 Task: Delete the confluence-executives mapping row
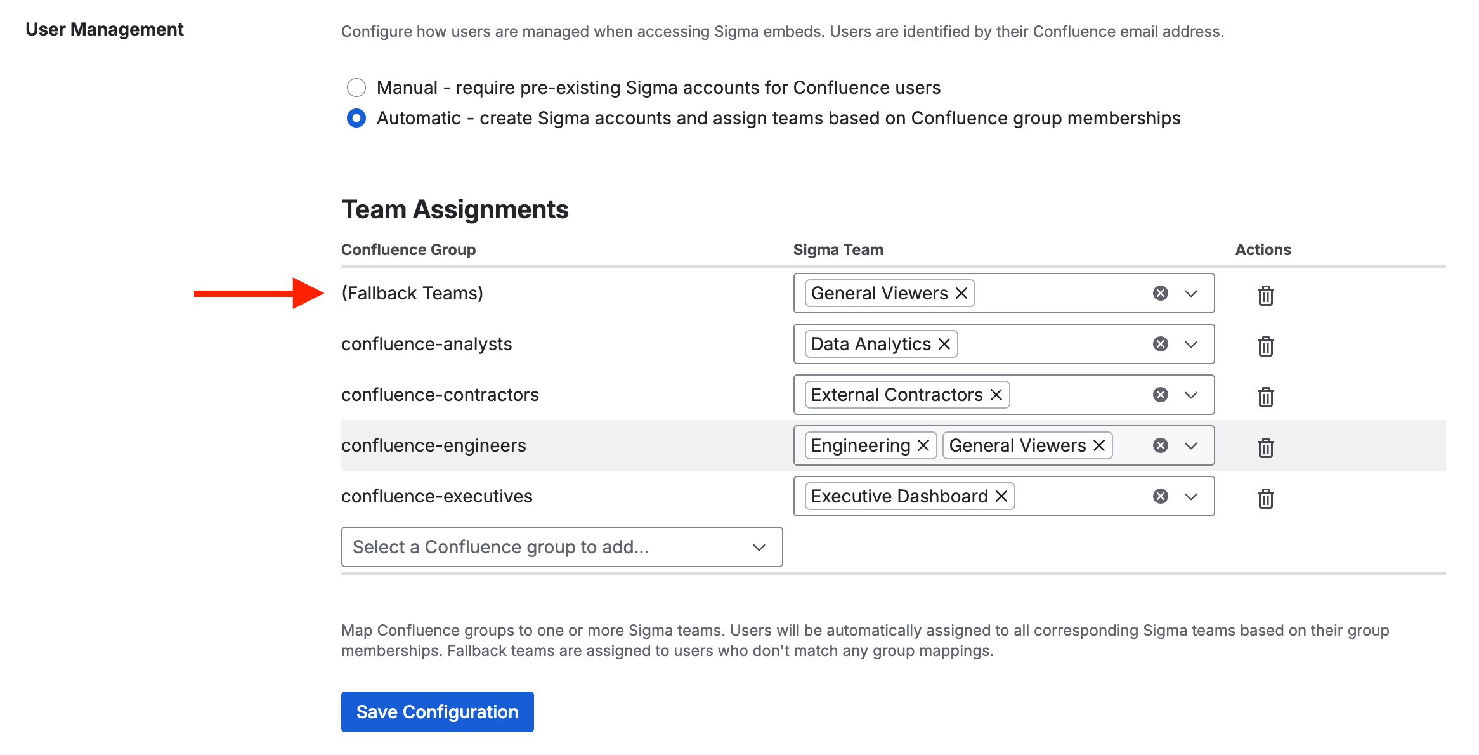point(1265,498)
